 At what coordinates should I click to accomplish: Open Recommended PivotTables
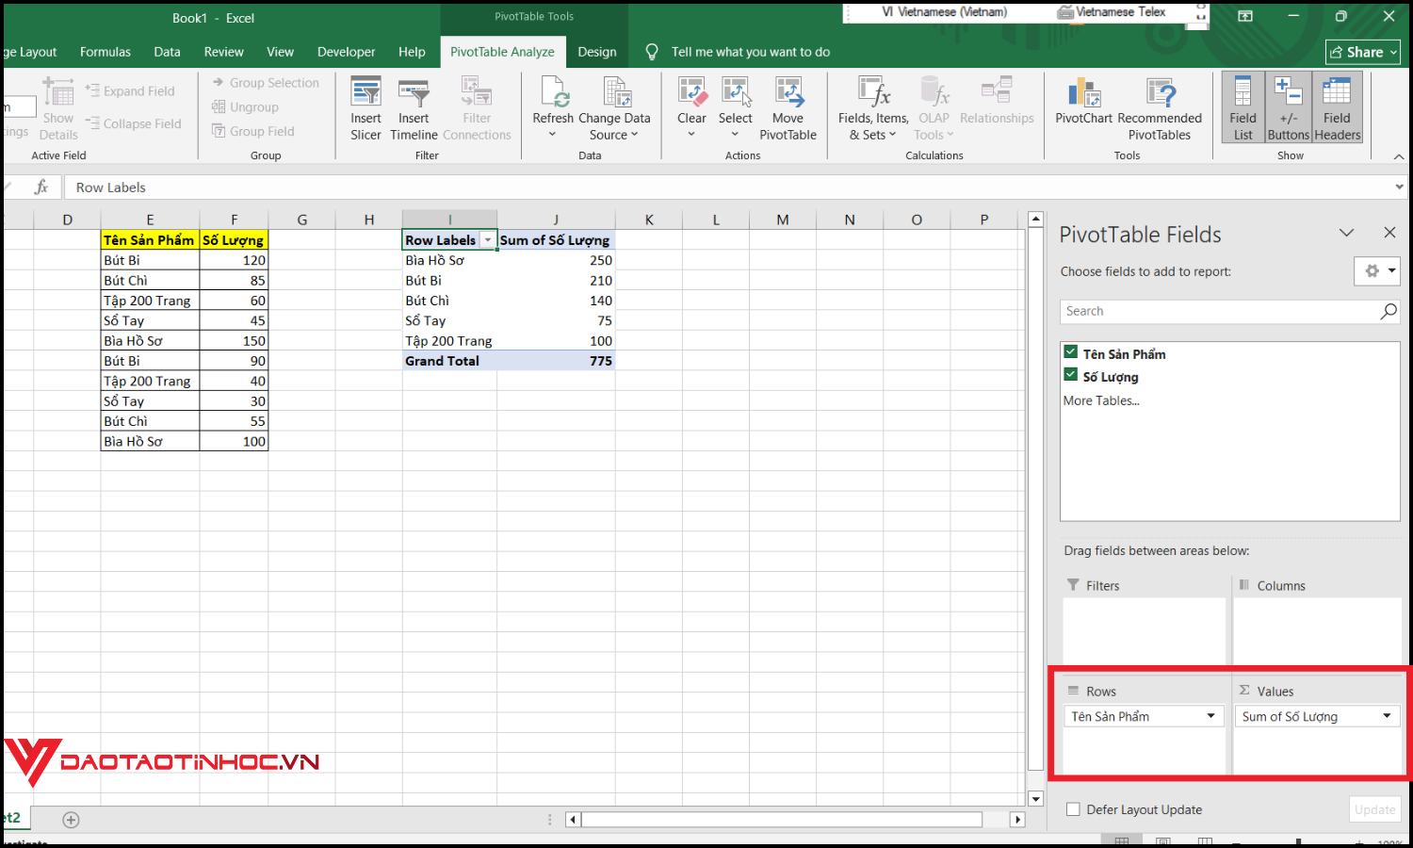1161,106
